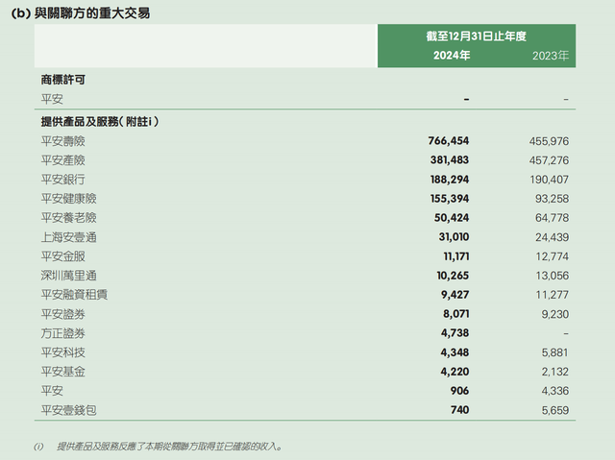Select the header 截至12月31日止年度
Image resolution: width=615 pixels, height=460 pixels.
coord(477,36)
